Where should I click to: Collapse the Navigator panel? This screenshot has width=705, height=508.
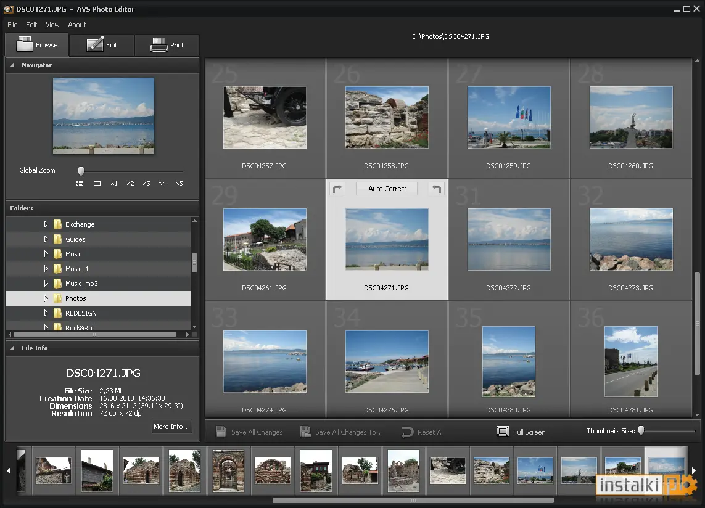[12, 65]
